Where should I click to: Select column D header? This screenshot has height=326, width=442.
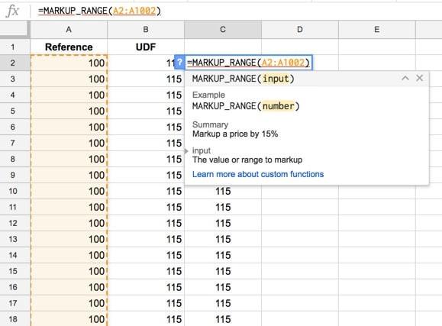(x=300, y=30)
